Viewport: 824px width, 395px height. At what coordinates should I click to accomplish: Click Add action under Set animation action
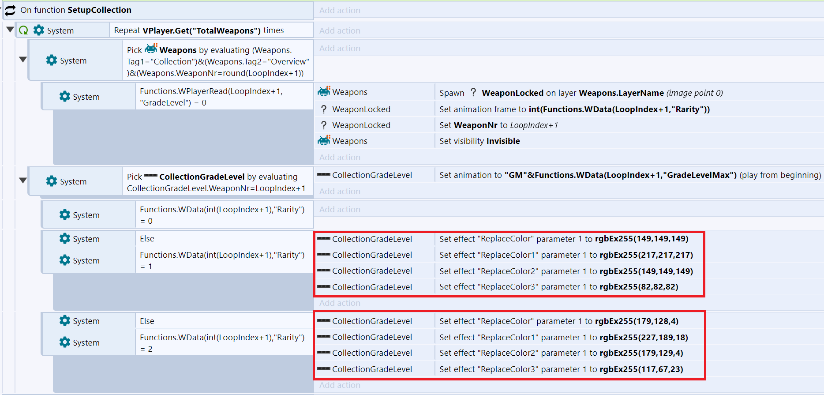340,191
